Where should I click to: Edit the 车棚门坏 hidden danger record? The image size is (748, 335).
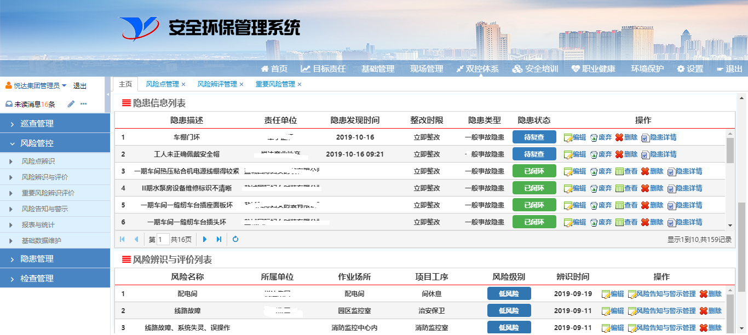574,137
